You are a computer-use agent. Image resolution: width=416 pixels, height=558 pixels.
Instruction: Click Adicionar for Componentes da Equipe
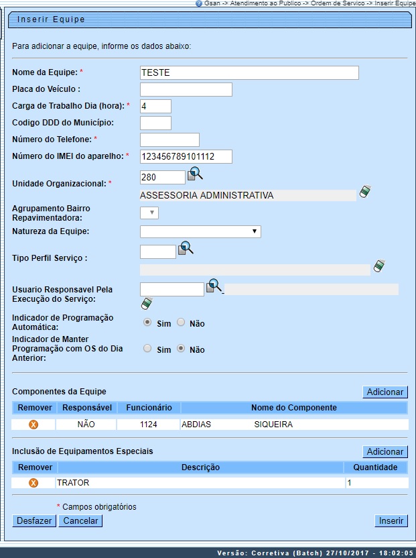(x=385, y=392)
